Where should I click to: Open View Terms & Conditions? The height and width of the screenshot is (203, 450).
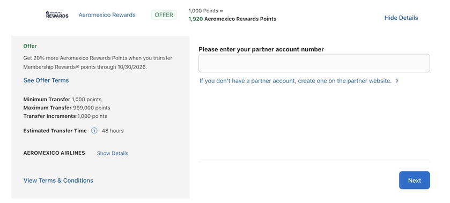[x=58, y=181]
